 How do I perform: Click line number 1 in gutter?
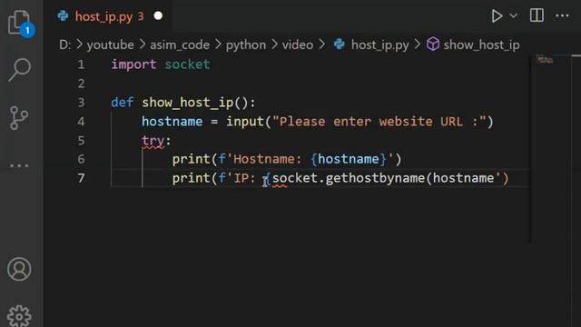coord(81,64)
